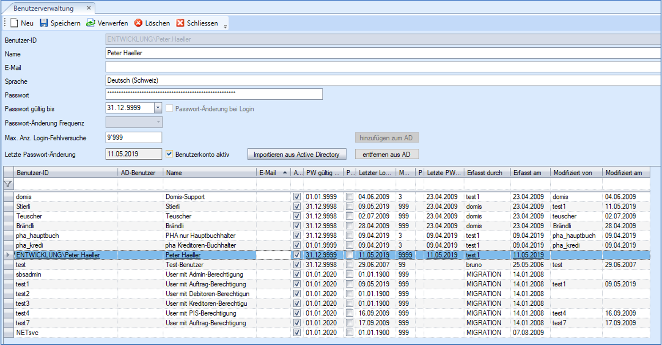Click the entfernen aus AD button
The width and height of the screenshot is (662, 345).
386,154
